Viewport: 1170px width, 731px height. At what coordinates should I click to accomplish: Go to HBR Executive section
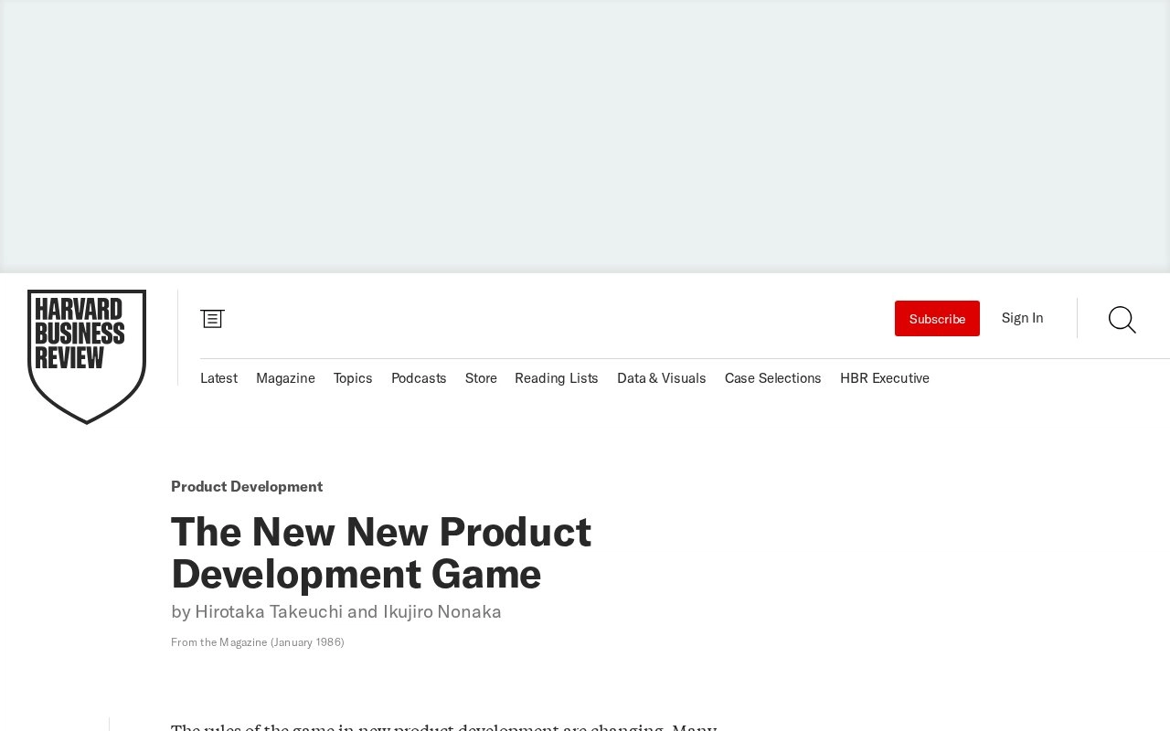pos(885,378)
